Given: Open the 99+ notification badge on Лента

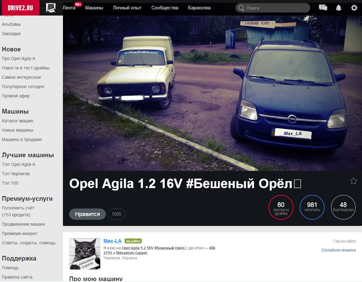Looking at the screenshot, I should click(78, 4).
